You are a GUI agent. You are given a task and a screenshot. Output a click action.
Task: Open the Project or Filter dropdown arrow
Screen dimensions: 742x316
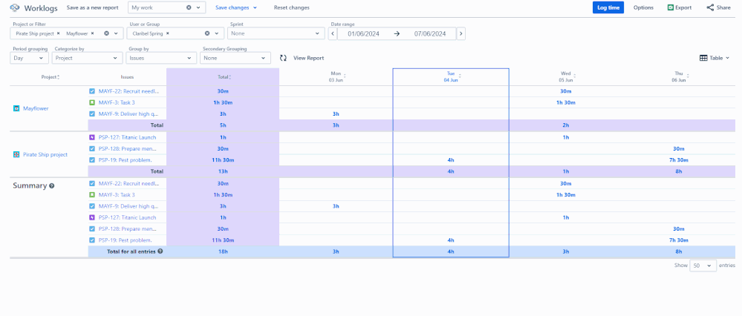[116, 33]
